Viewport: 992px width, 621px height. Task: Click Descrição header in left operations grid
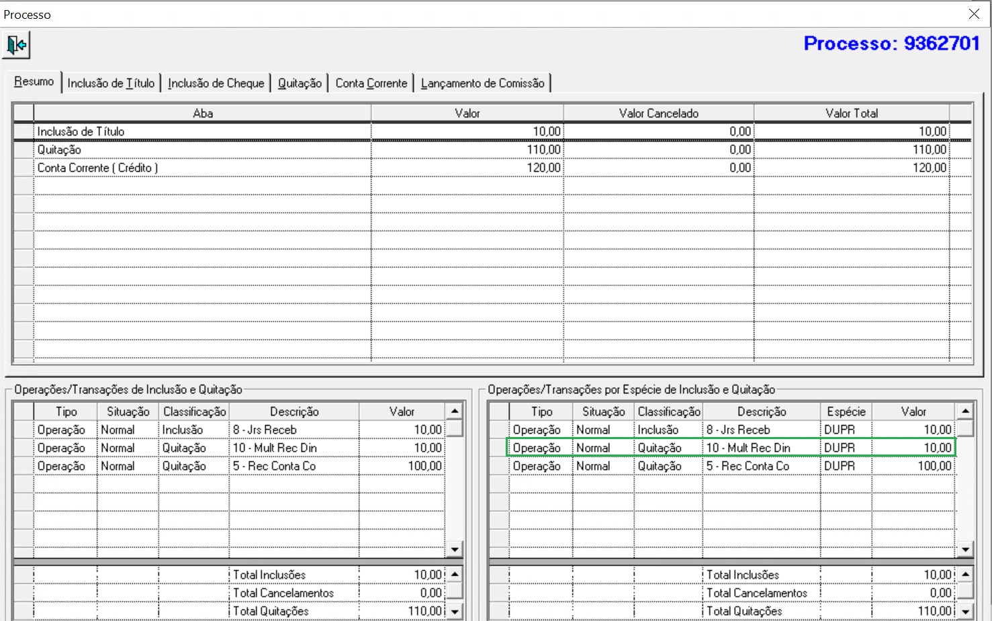tap(294, 412)
